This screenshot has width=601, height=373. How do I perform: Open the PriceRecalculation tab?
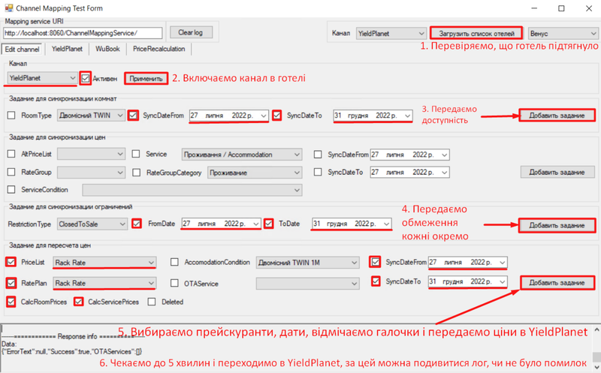(159, 49)
